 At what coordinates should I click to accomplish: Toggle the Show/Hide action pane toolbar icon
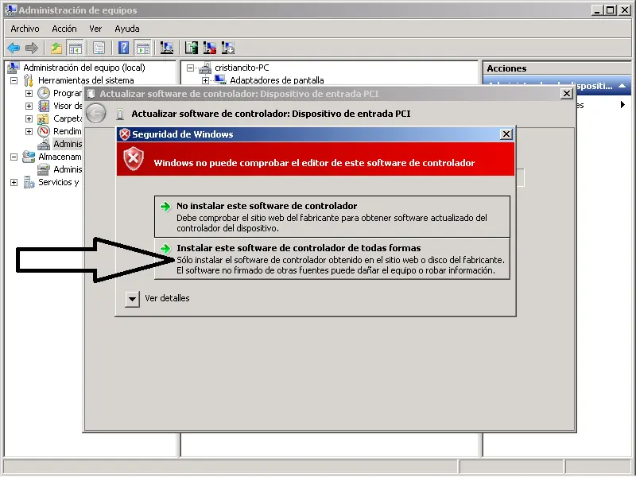coord(143,48)
